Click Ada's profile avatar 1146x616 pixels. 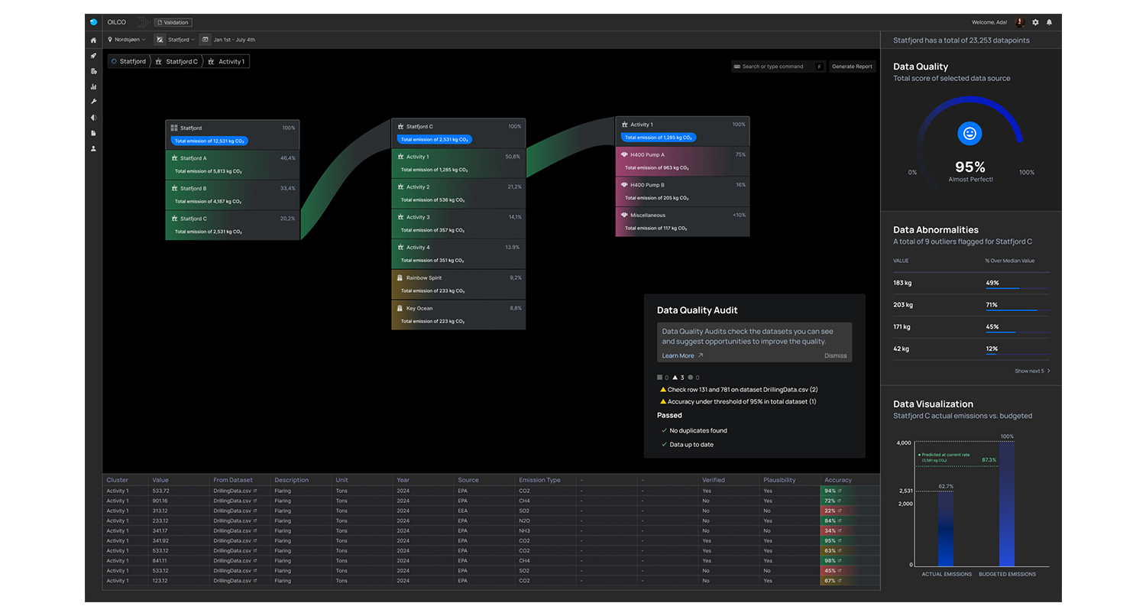click(1019, 23)
